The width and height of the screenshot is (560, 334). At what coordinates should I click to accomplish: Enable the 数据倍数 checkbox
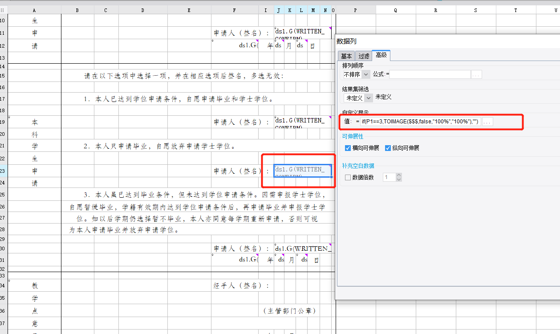coord(348,177)
